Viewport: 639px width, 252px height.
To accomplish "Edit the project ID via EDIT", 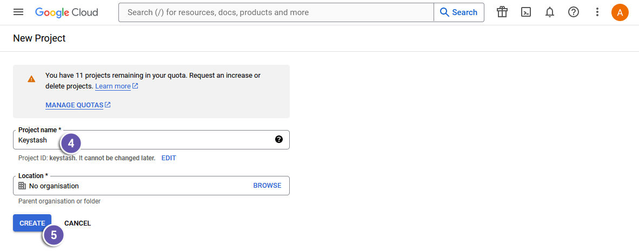I will [x=169, y=158].
